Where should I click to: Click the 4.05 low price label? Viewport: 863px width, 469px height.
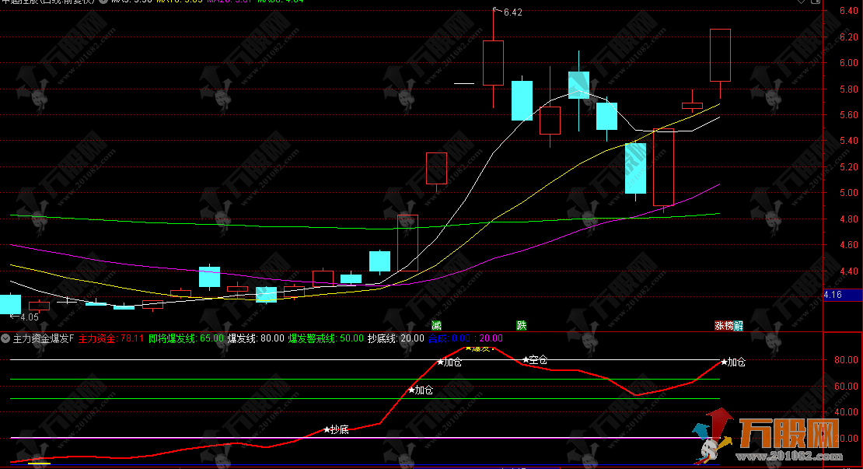click(x=29, y=317)
